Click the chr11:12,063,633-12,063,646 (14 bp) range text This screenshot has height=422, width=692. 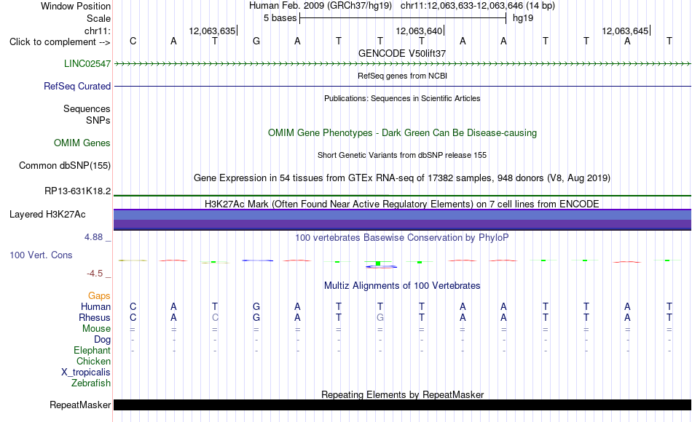pyautogui.click(x=478, y=6)
